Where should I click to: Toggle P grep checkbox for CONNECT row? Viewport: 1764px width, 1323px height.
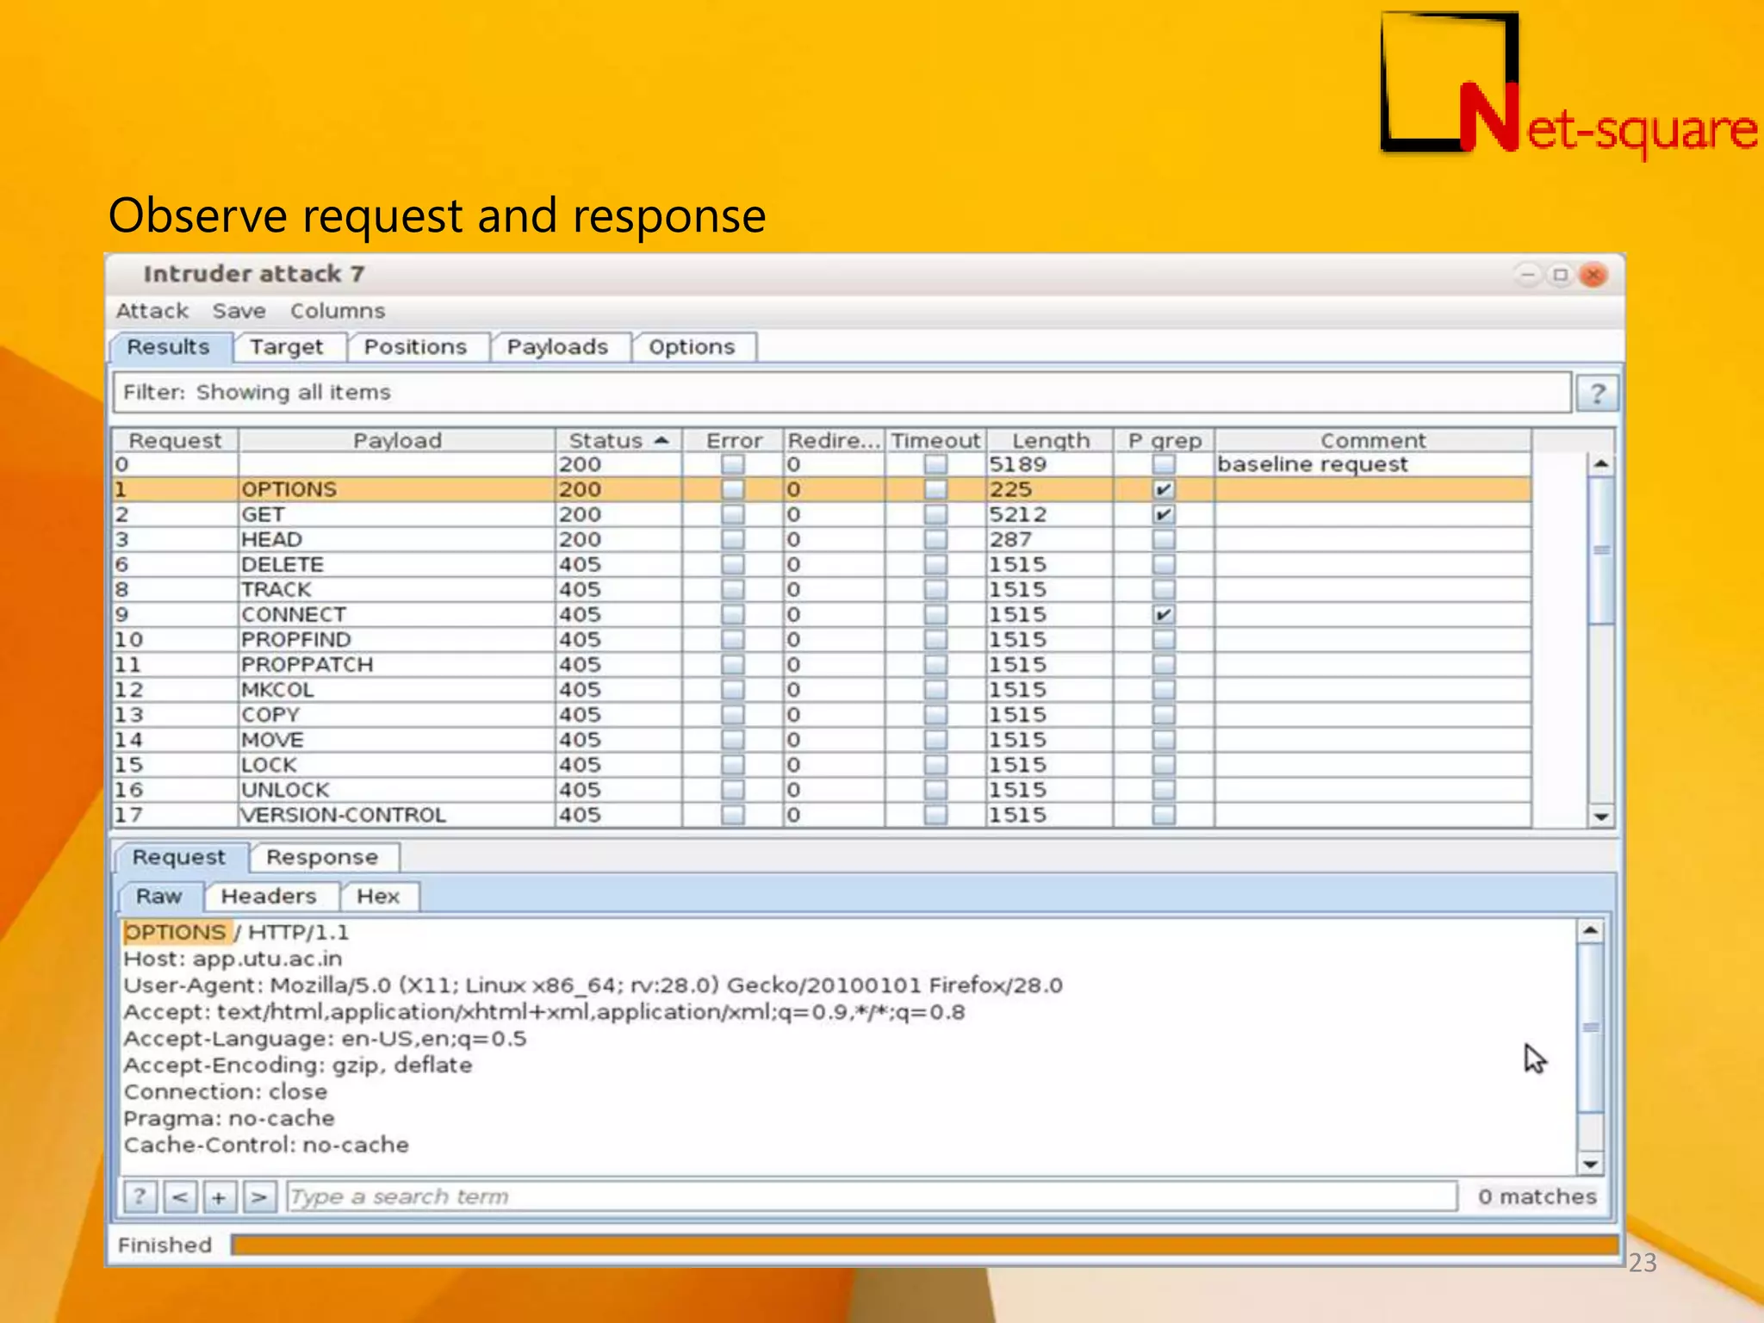[1163, 614]
